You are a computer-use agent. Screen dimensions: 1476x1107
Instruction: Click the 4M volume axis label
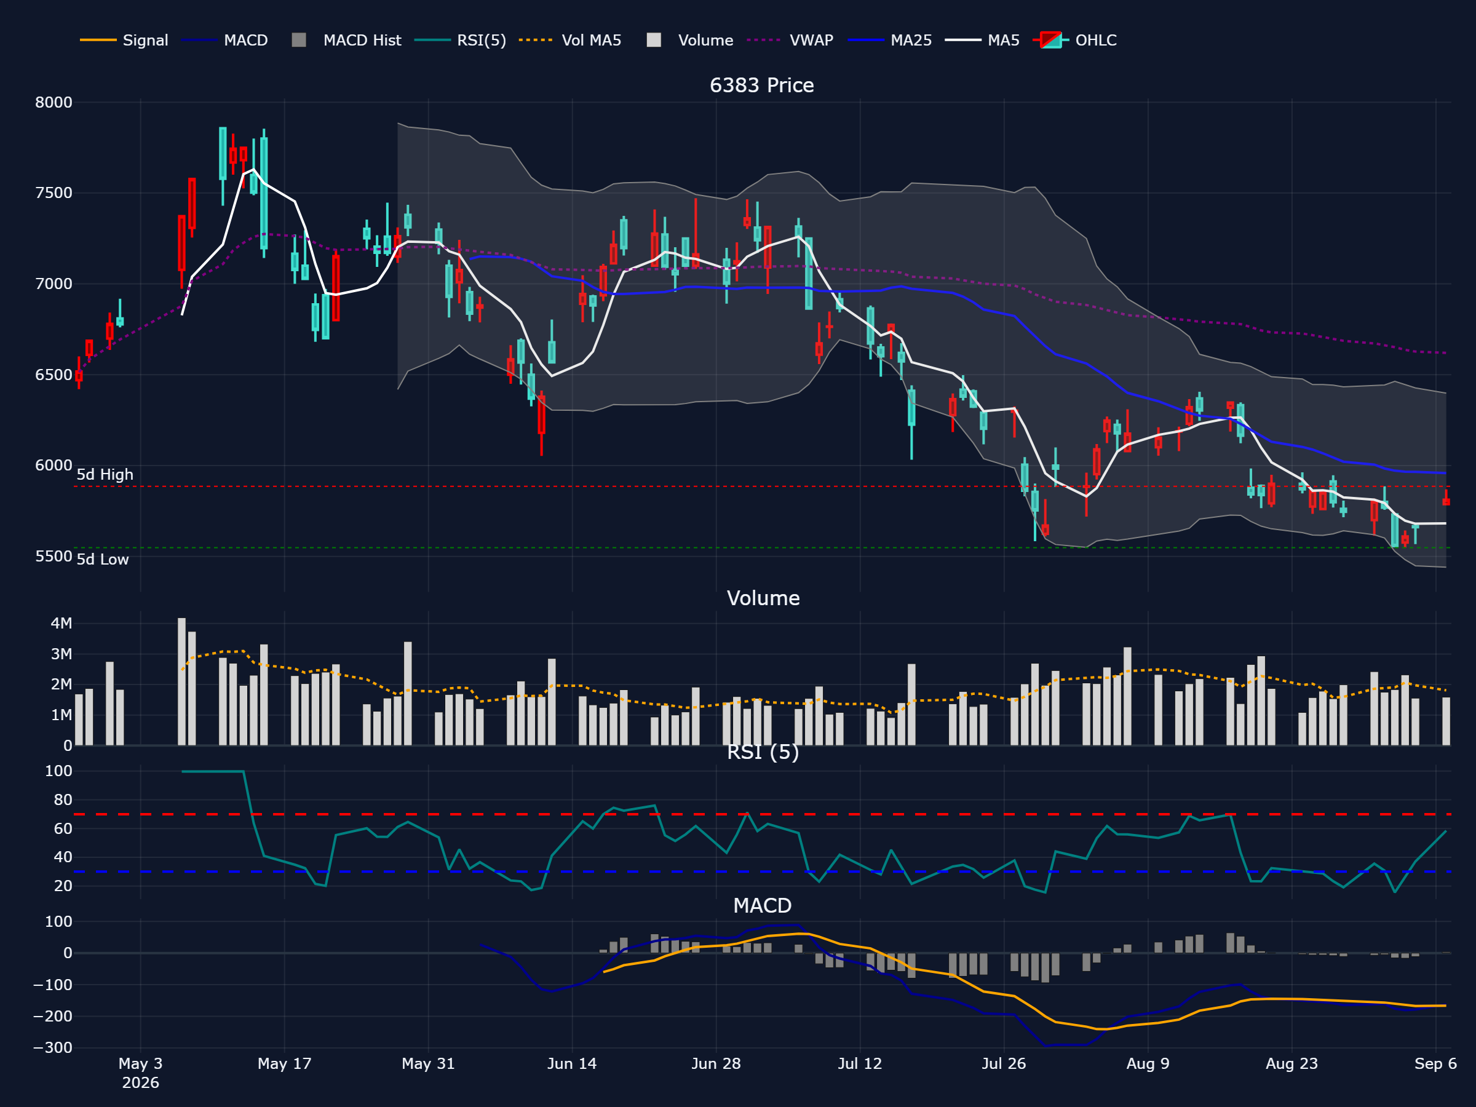[x=61, y=623]
